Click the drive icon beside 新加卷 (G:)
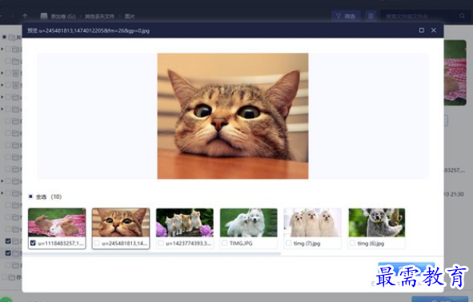Viewport: 473px width, 302px height. 44,16
